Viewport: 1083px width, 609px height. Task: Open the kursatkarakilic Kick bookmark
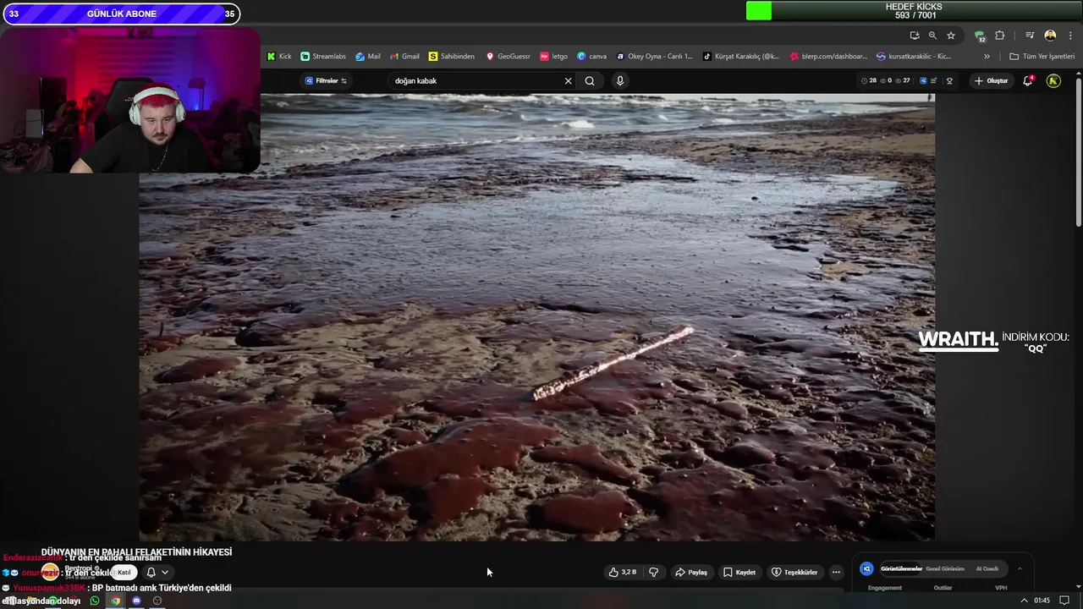(914, 57)
